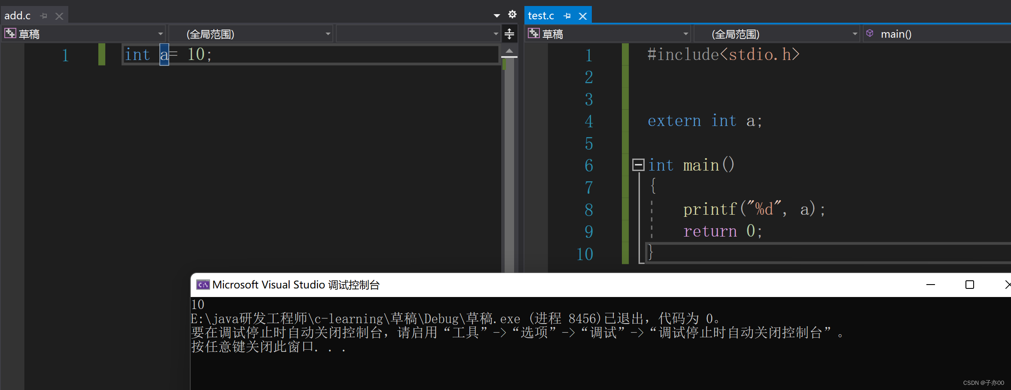Click the 草稿.exe path line in console
1011x390 pixels.
(455, 318)
